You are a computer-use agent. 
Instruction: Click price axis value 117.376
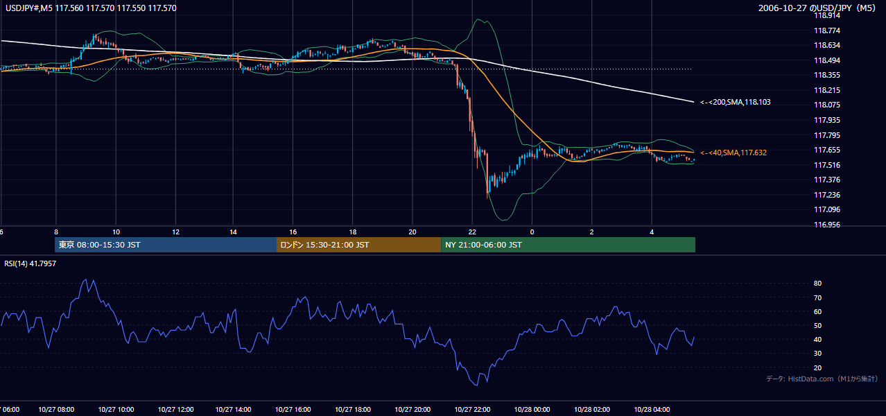826,180
